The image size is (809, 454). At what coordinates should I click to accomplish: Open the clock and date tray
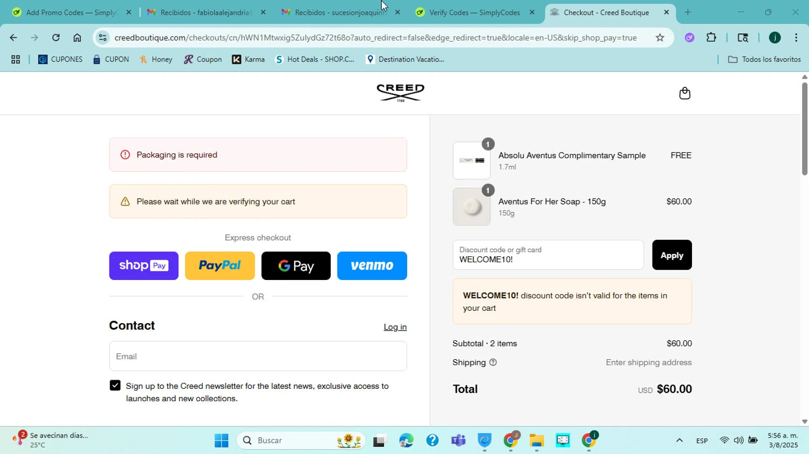(x=783, y=441)
